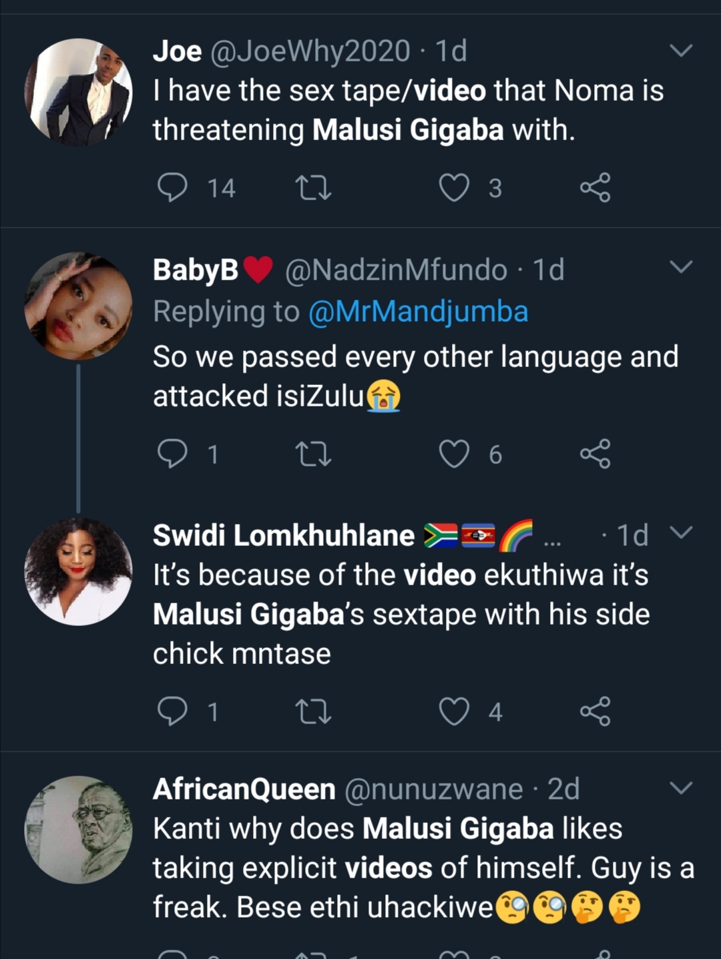Expand options chevron on BabyB's tweet
Viewport: 721px width, 959px height.
point(680,268)
